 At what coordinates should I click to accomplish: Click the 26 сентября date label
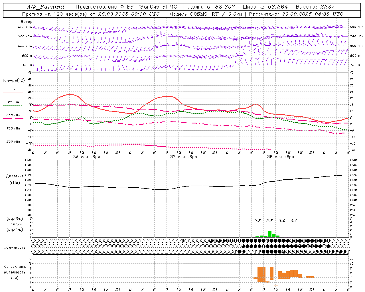(x=86, y=157)
